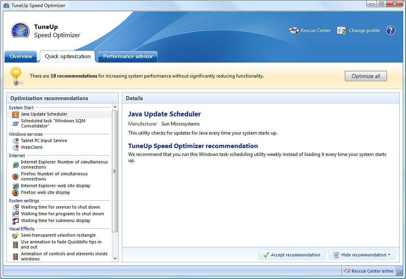Click the submenu display waiting time icon
The height and width of the screenshot is (279, 406).
[15, 221]
